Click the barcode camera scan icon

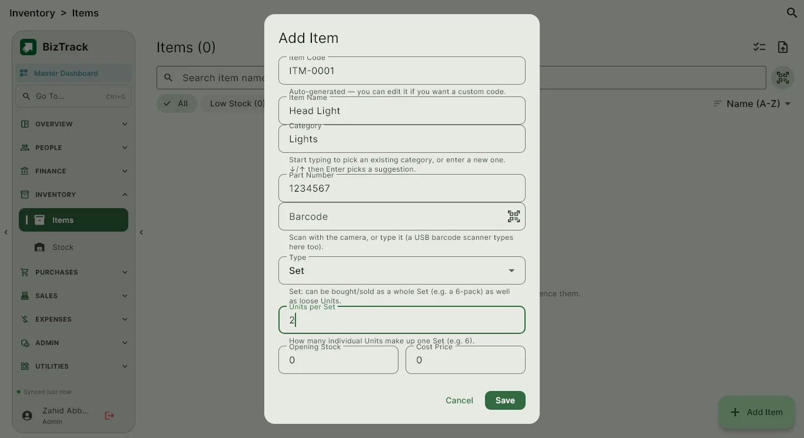[514, 216]
